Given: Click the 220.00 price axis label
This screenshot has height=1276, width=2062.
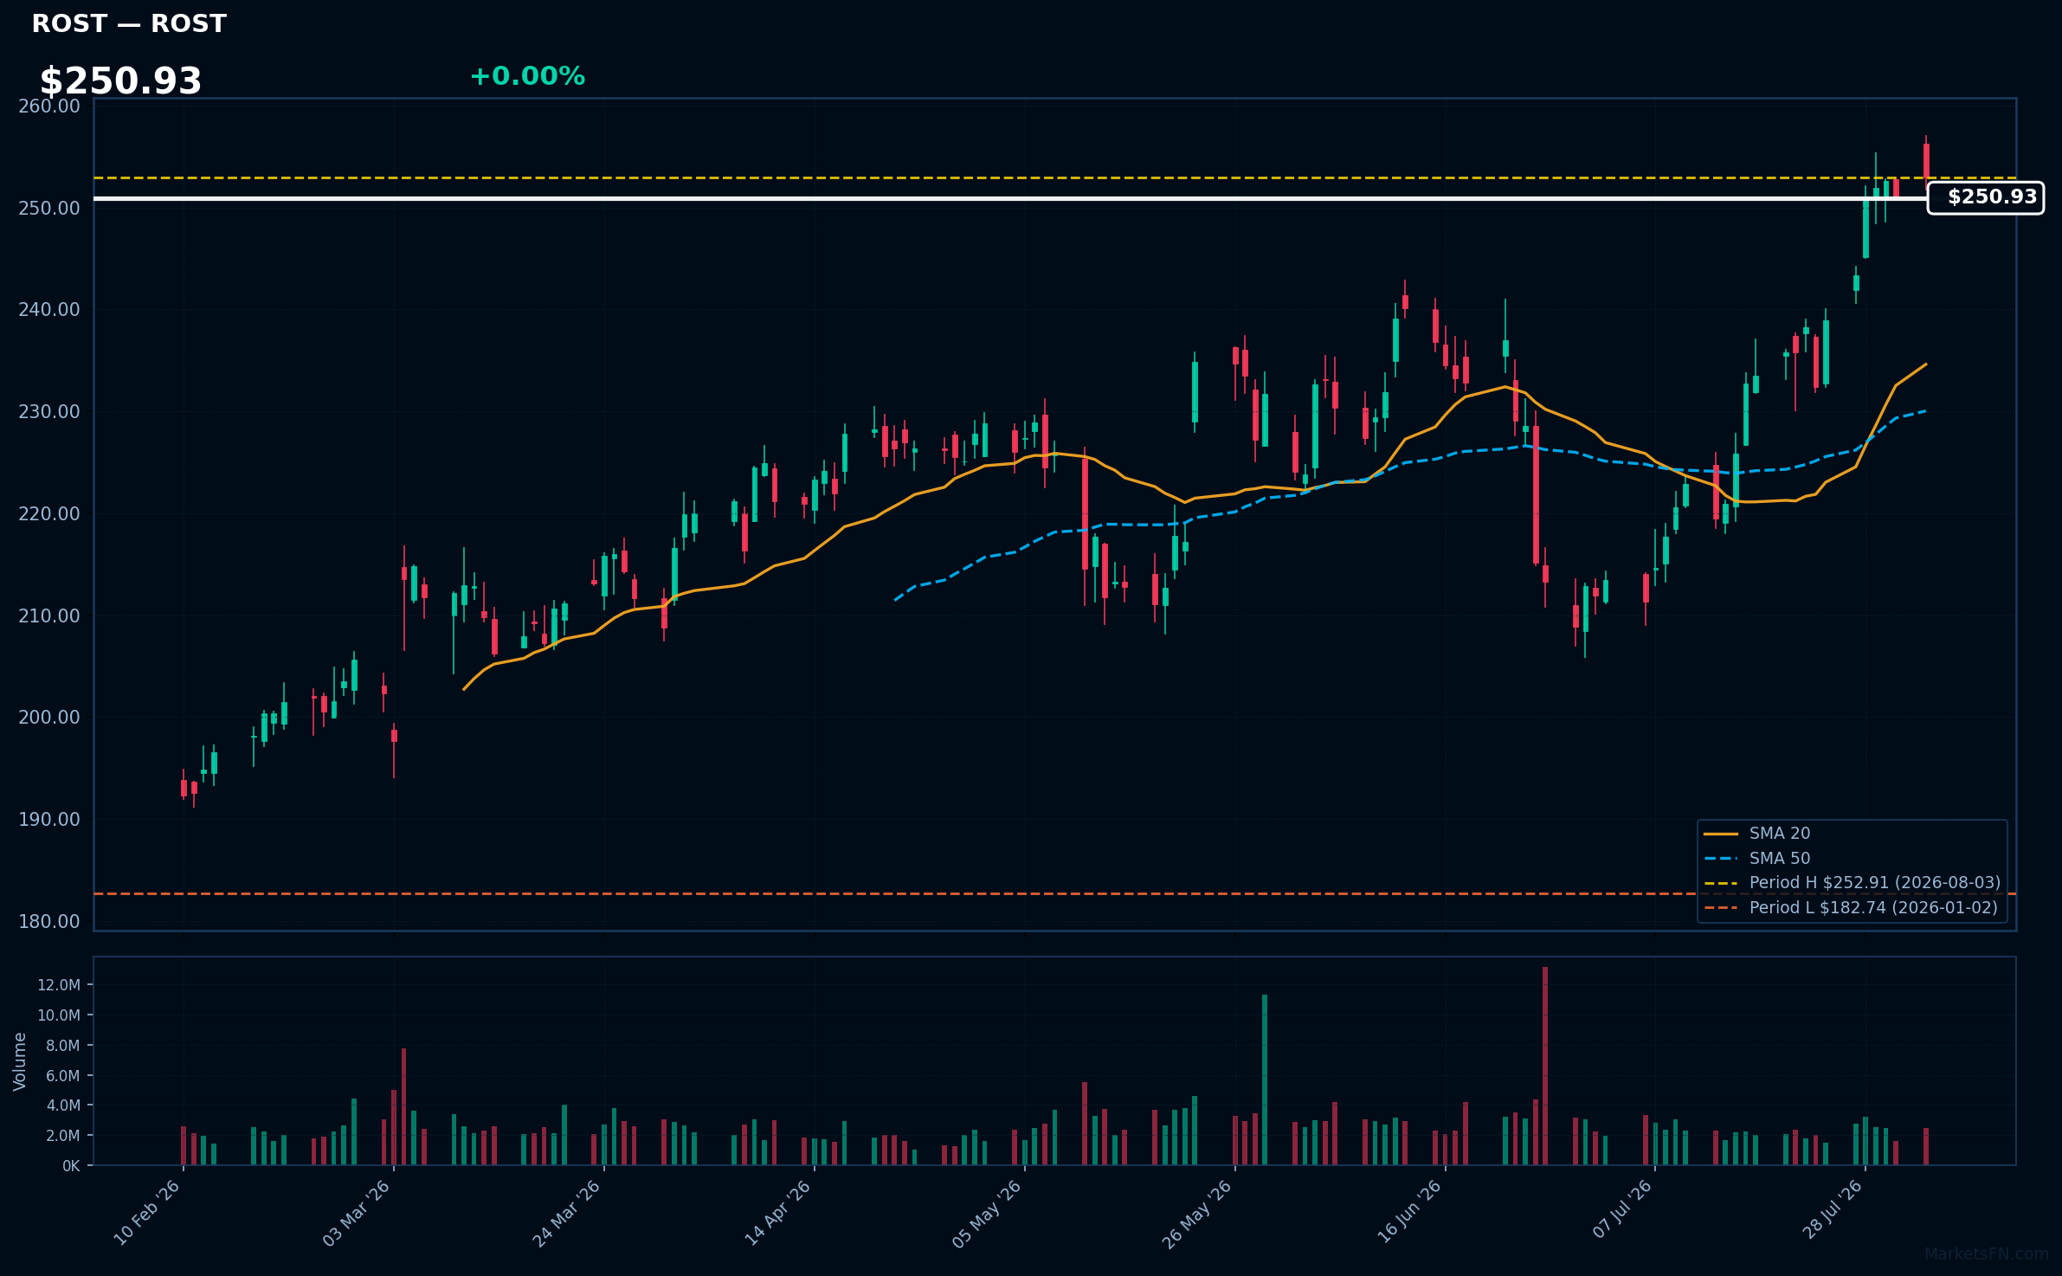Looking at the screenshot, I should [49, 514].
